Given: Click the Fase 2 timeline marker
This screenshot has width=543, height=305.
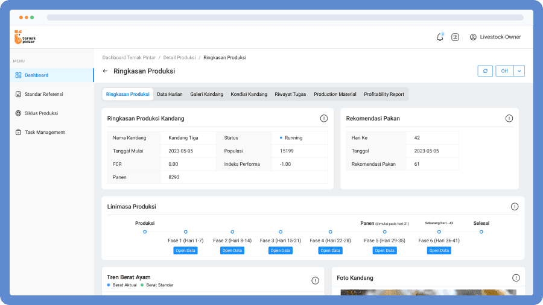Looking at the screenshot, I should tap(232, 231).
